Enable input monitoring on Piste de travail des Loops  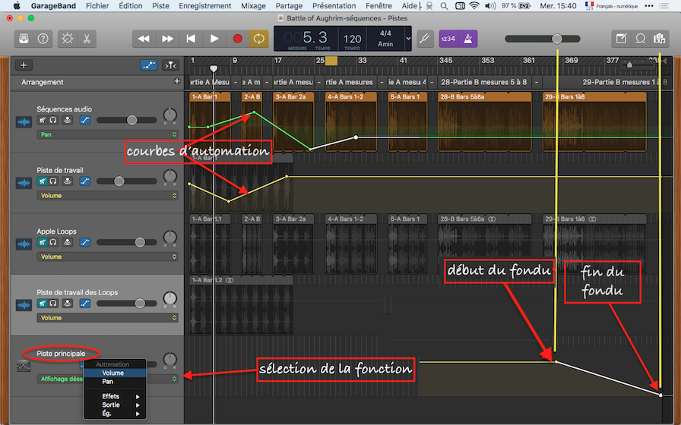tap(68, 304)
